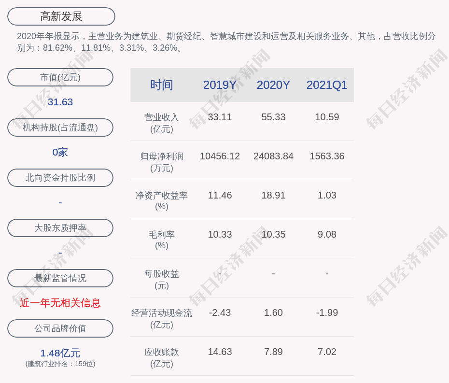This screenshot has height=383, width=449.
Task: Select the revenue value 55.33
Action: [x=273, y=117]
